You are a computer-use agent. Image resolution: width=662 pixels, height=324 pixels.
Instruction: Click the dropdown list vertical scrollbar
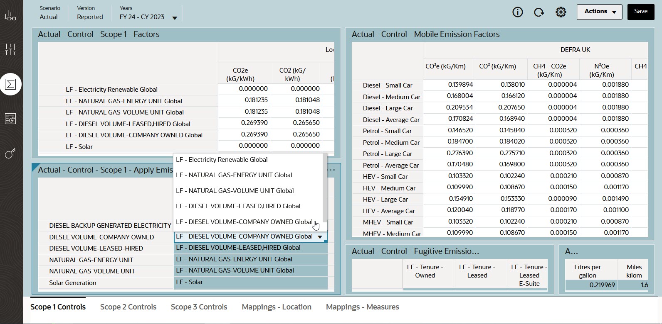325,187
